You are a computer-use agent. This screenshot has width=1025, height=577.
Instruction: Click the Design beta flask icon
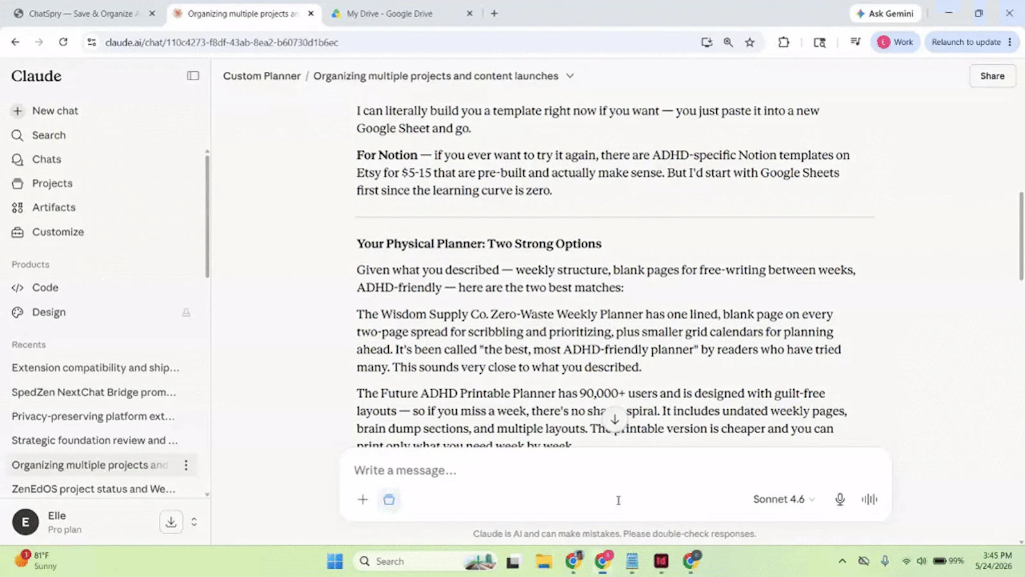186,312
